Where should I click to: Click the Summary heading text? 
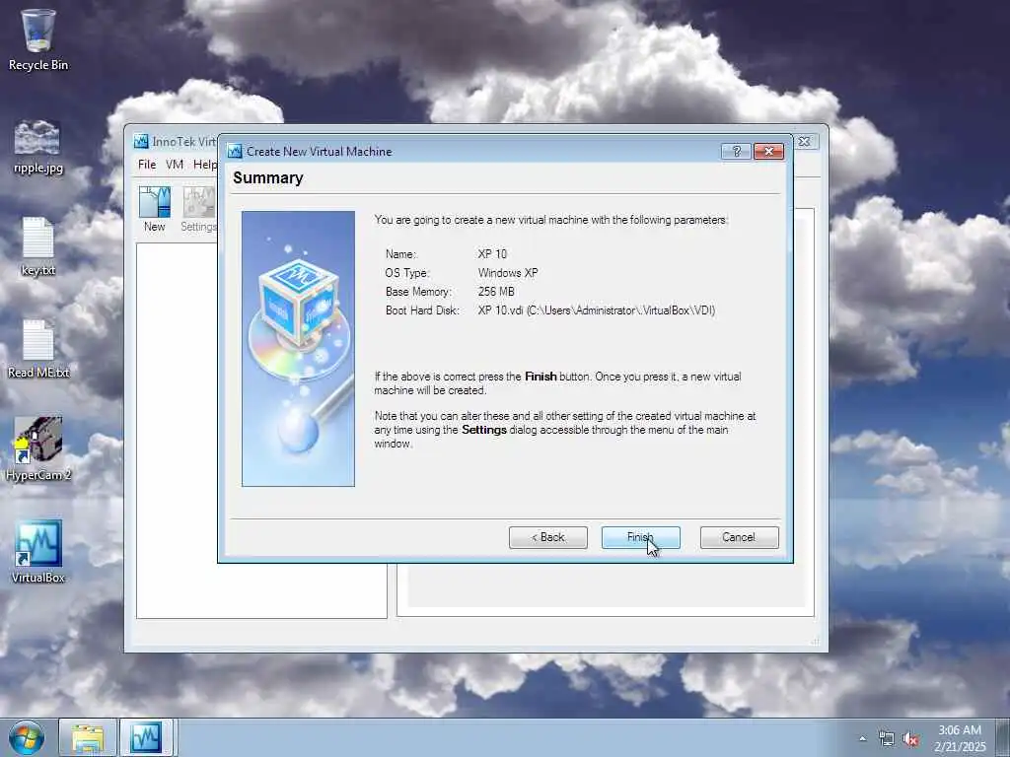268,178
